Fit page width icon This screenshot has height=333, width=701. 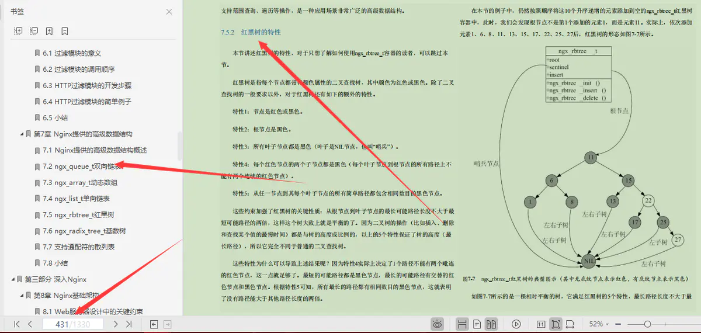point(571,324)
